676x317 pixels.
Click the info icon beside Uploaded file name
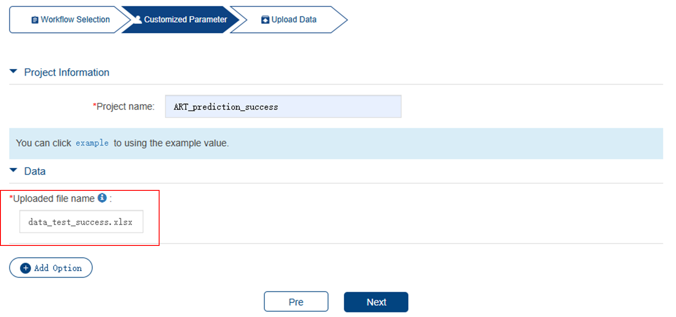tap(102, 198)
